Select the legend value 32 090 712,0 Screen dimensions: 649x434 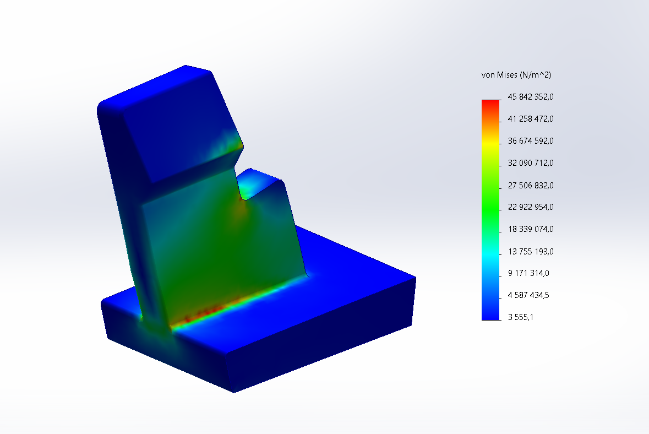[x=531, y=163]
